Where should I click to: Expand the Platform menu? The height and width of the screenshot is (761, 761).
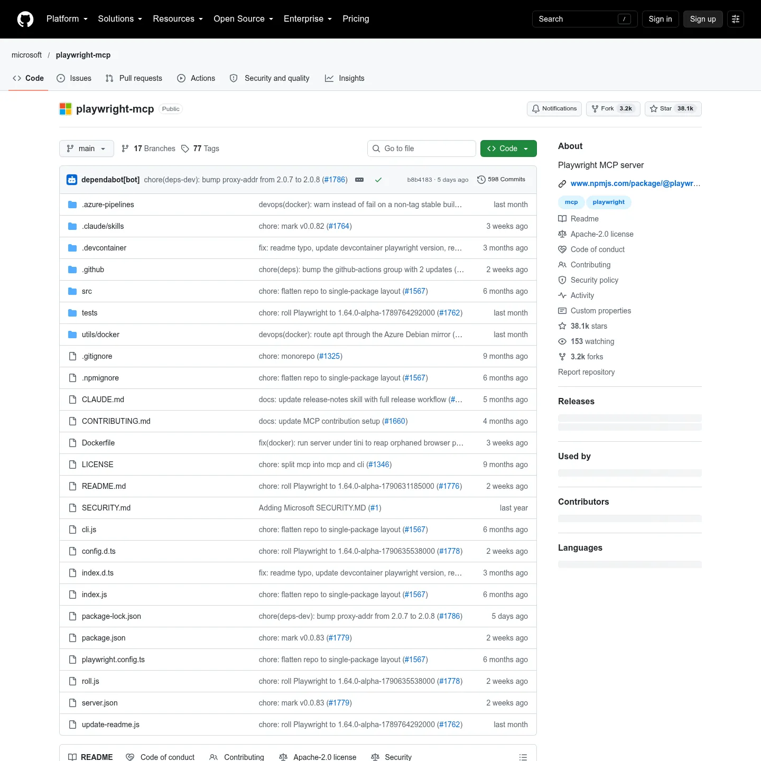67,19
